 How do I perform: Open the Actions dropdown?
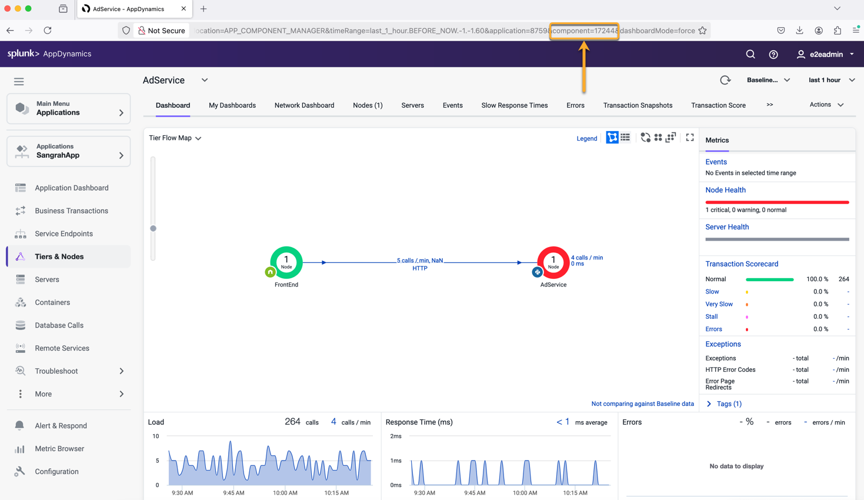coord(826,105)
